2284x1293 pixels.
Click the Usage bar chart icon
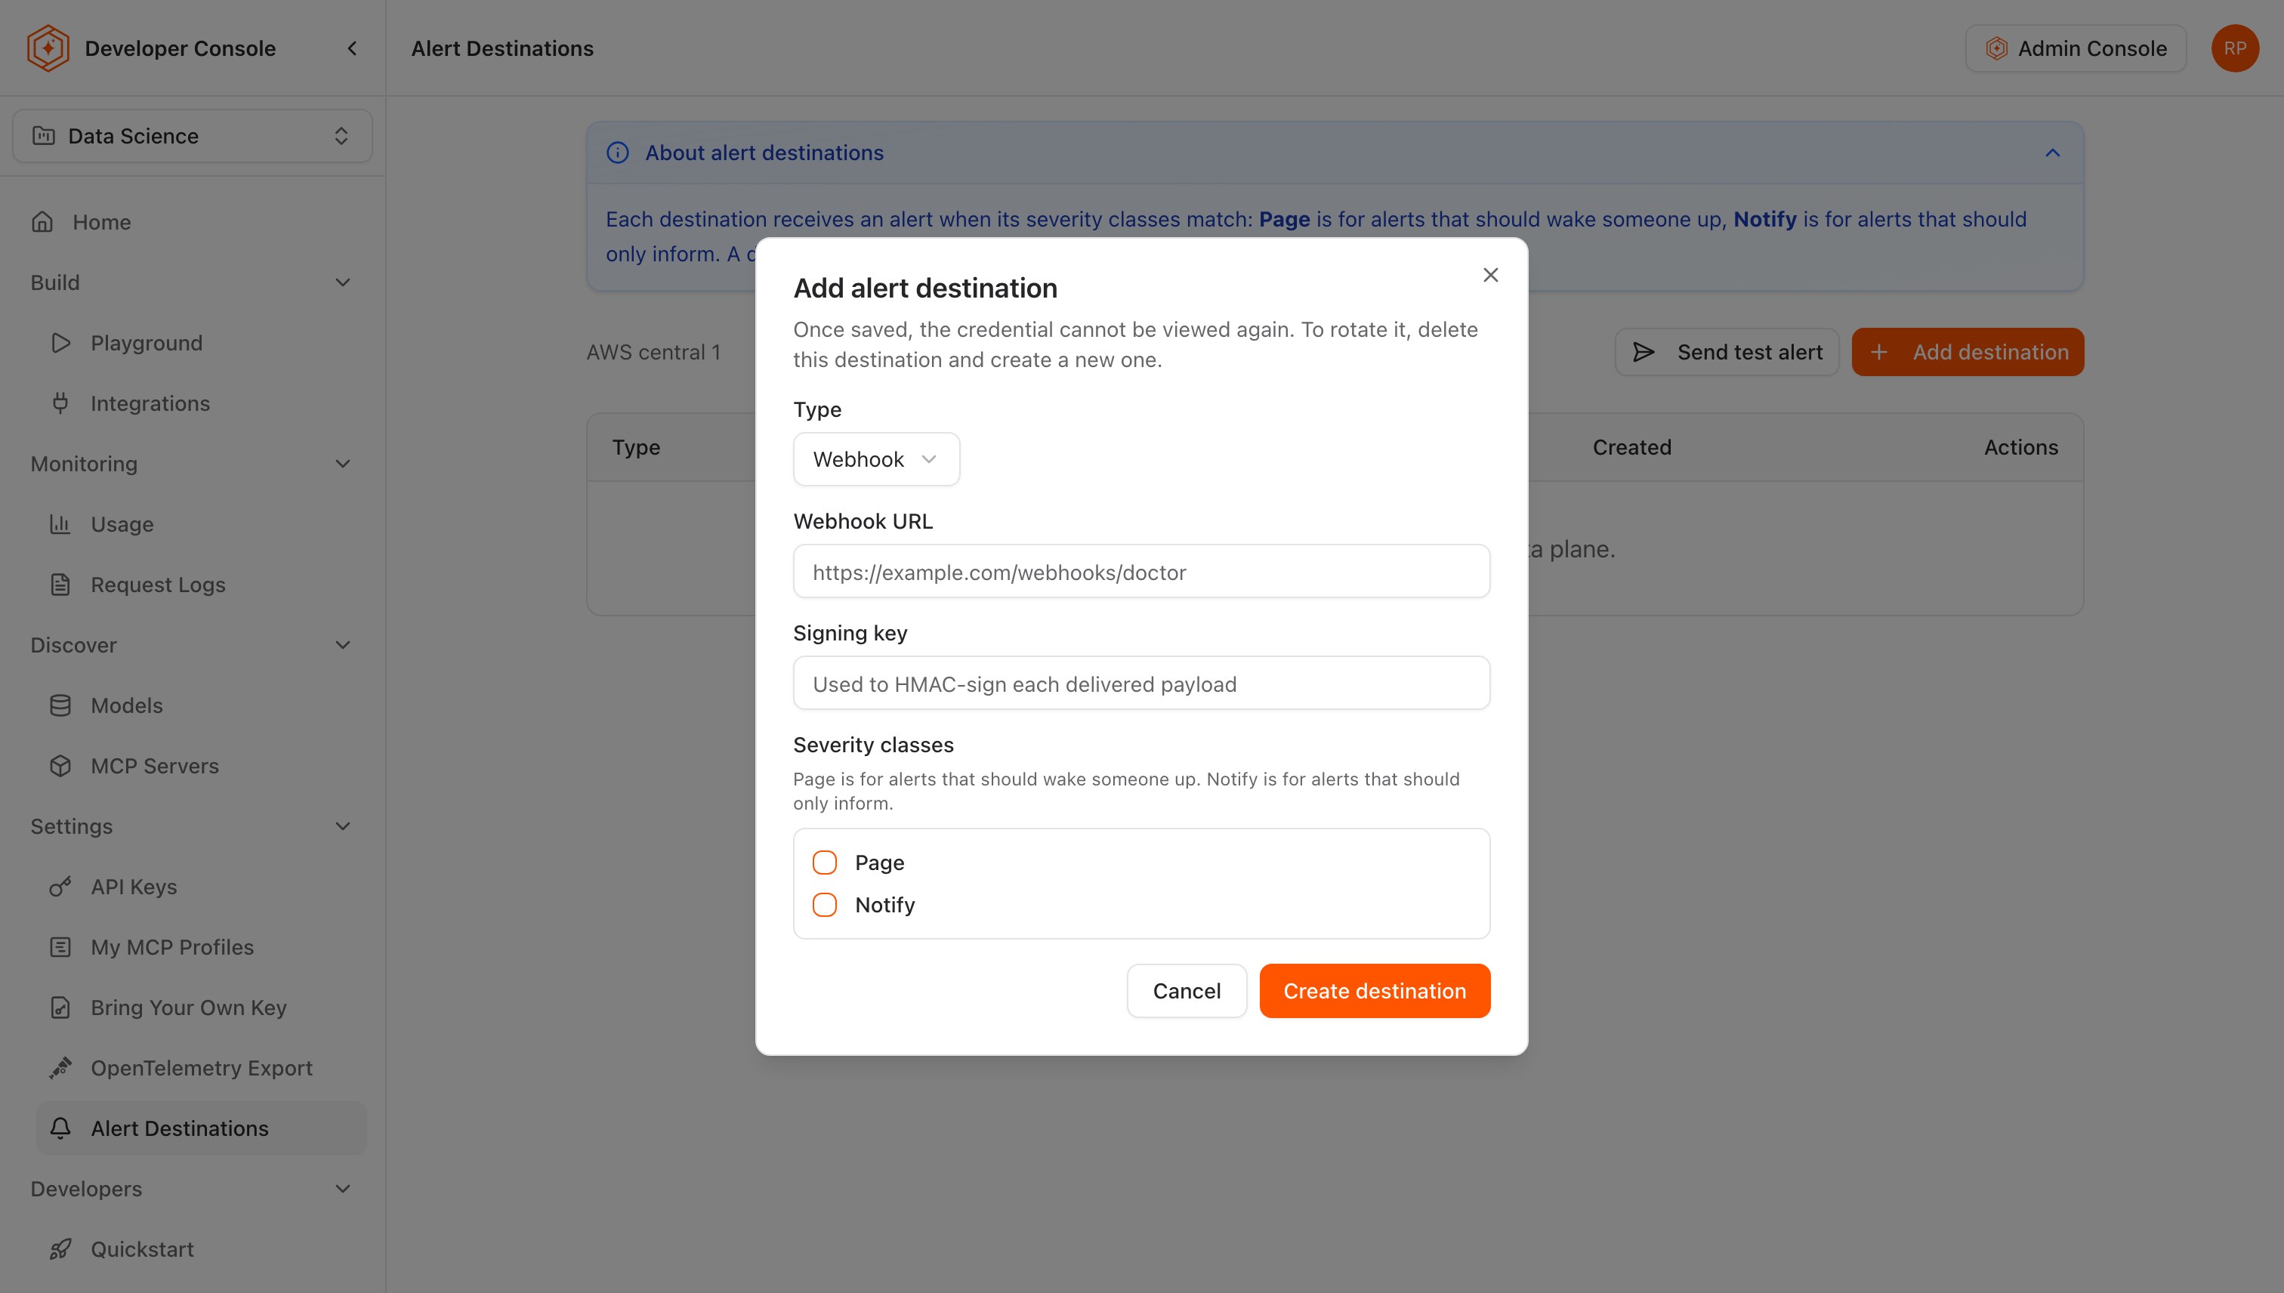tap(60, 524)
